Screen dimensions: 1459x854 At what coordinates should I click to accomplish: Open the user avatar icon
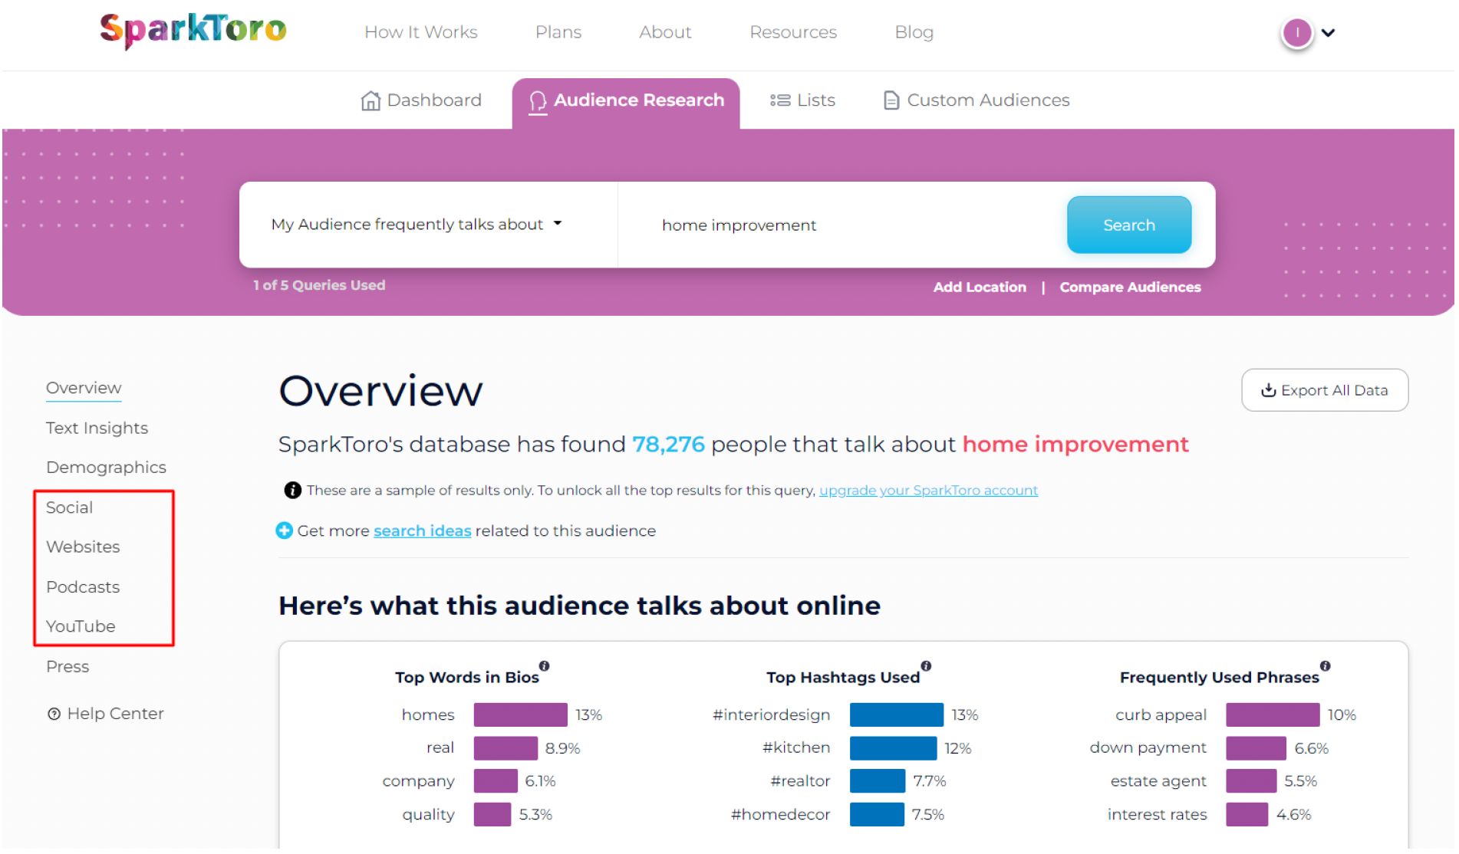coord(1297,33)
